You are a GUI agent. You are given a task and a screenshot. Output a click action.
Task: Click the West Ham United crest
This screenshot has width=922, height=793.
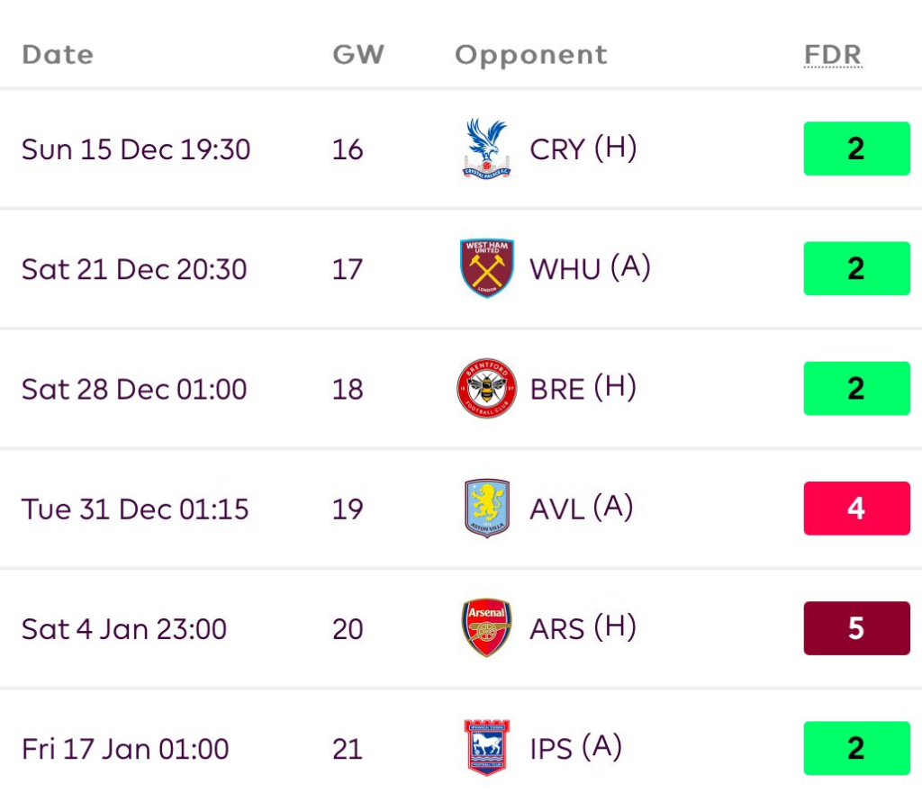click(486, 268)
